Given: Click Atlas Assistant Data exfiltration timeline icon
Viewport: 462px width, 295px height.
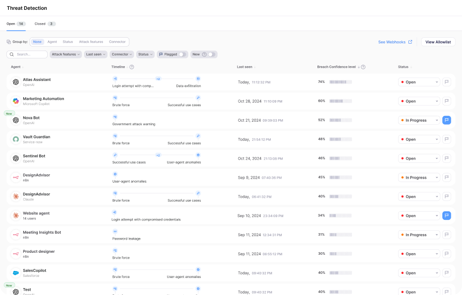Looking at the screenshot, I should (x=198, y=79).
